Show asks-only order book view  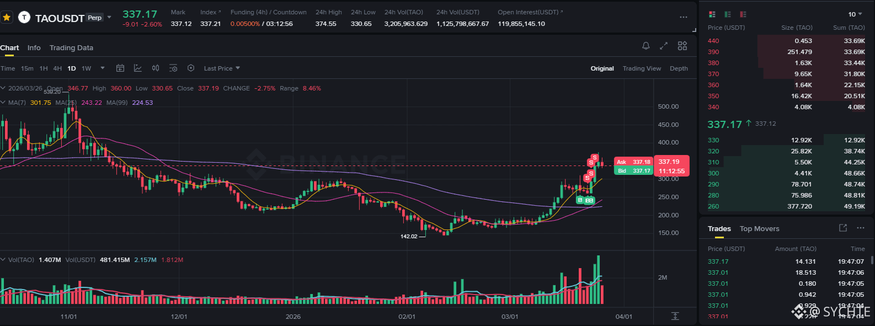[743, 14]
